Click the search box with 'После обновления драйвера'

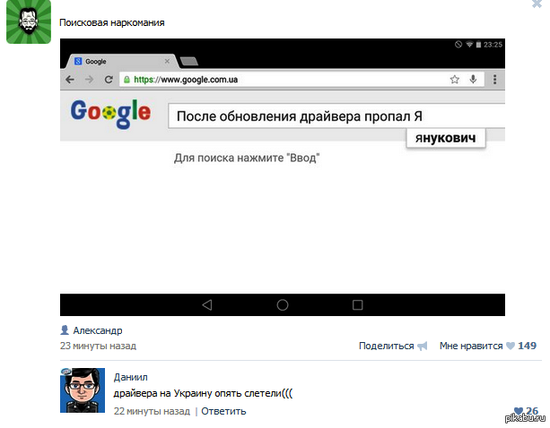pyautogui.click(x=336, y=116)
